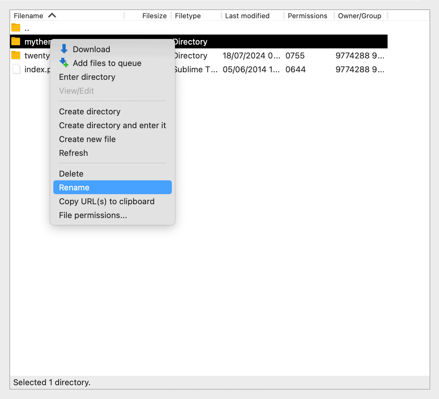Click the parent directory folder icon

16,28
